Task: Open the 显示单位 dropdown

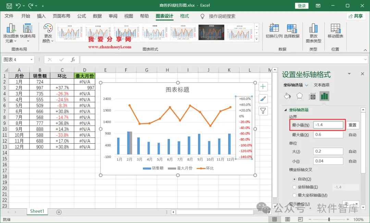Action: [351, 204]
